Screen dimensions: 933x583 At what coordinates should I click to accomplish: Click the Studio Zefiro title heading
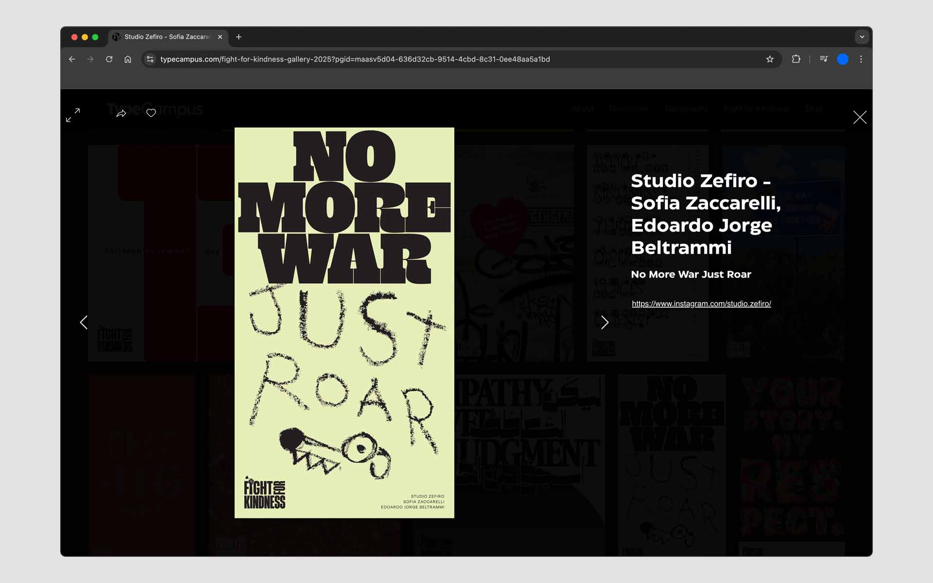[706, 214]
